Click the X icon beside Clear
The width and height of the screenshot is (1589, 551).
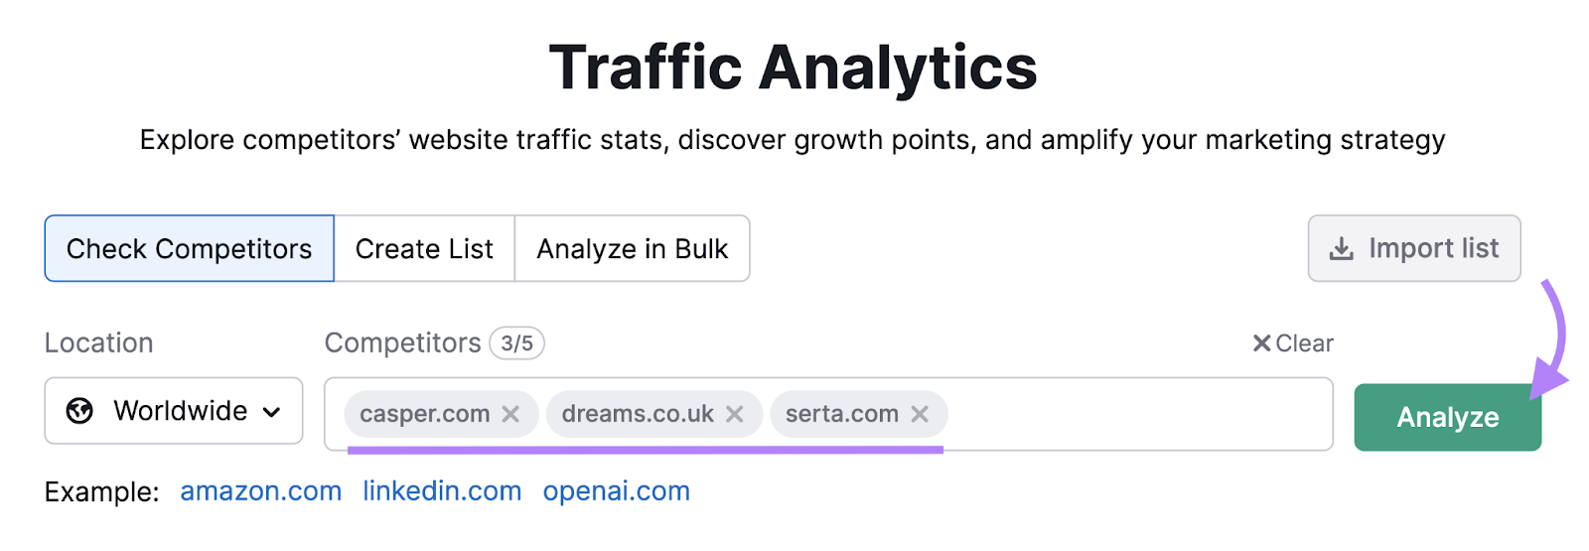tap(1261, 344)
